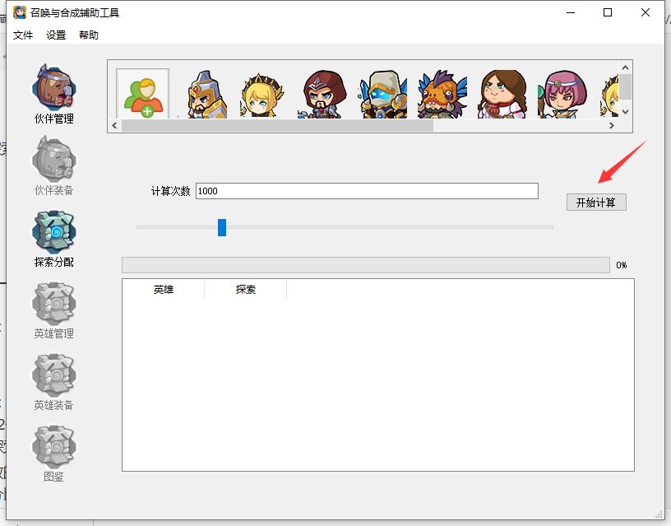This screenshot has height=526, width=671.
Task: Select the golden-armored knight hero avatar
Action: tap(206, 94)
